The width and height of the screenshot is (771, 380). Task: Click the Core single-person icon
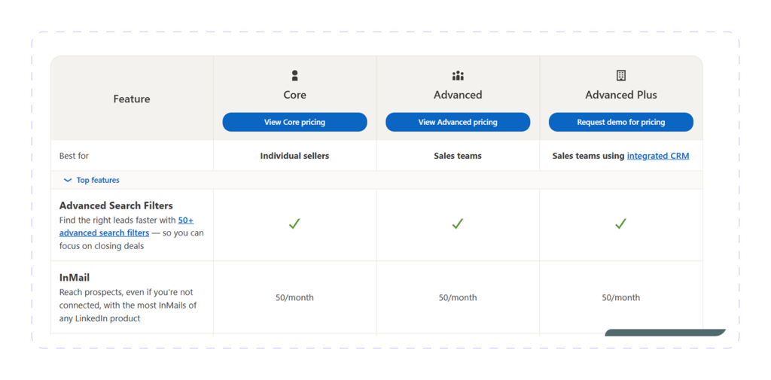click(294, 76)
